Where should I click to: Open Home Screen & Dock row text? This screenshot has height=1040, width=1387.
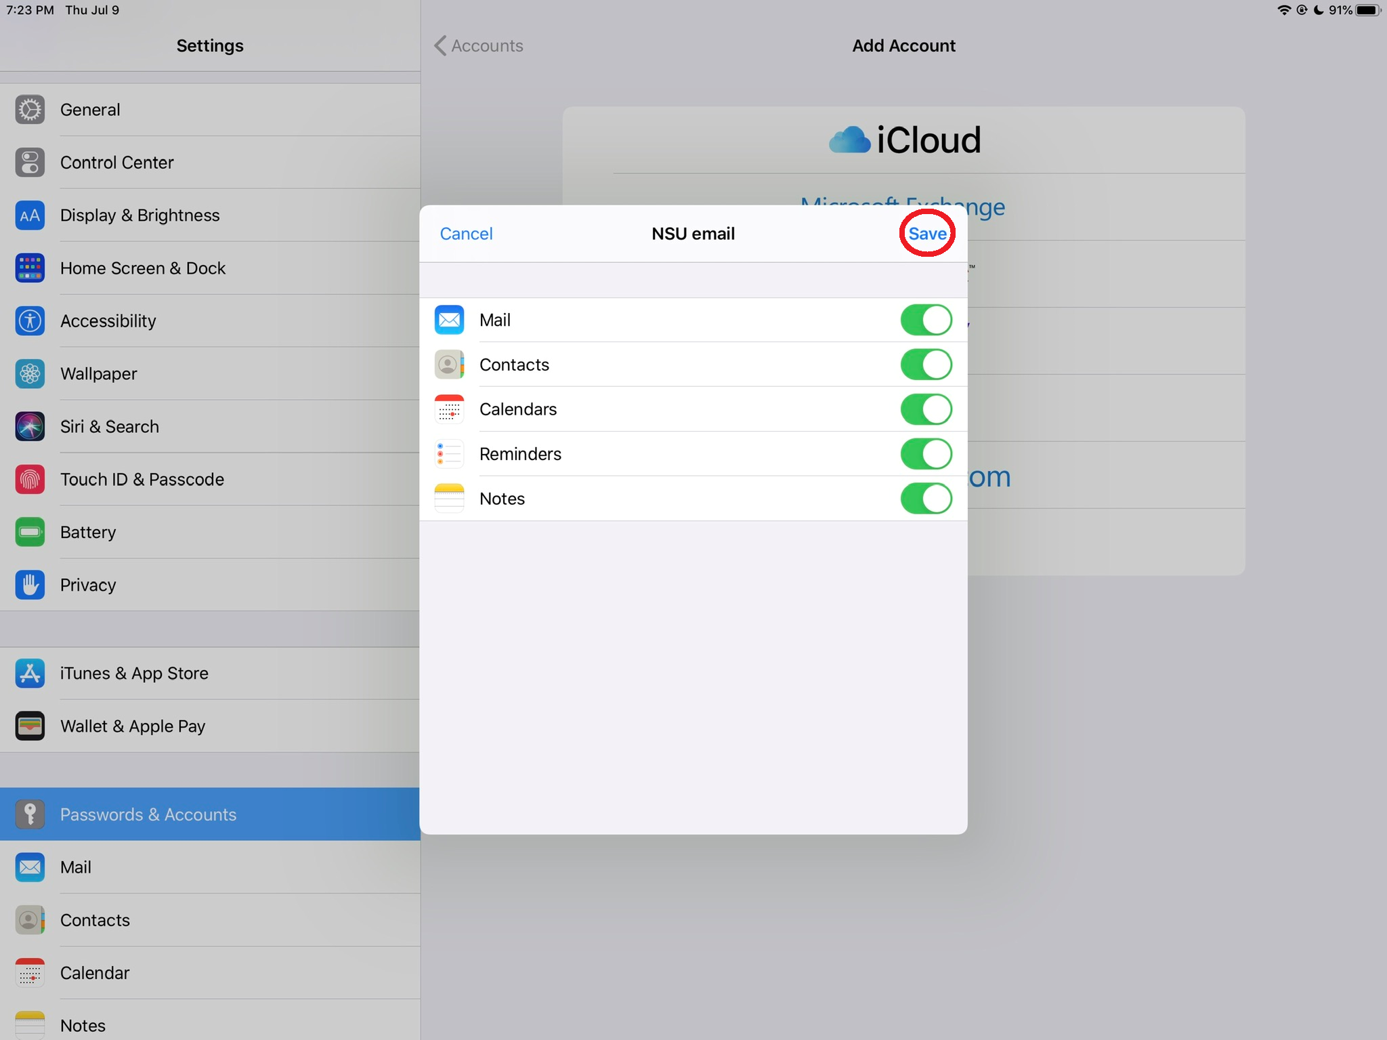143,268
